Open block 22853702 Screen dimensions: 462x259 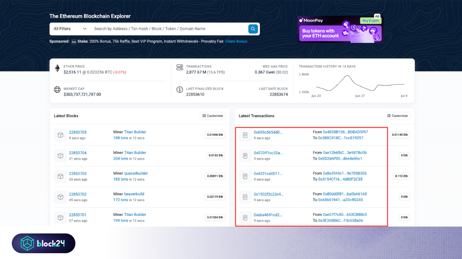point(78,194)
